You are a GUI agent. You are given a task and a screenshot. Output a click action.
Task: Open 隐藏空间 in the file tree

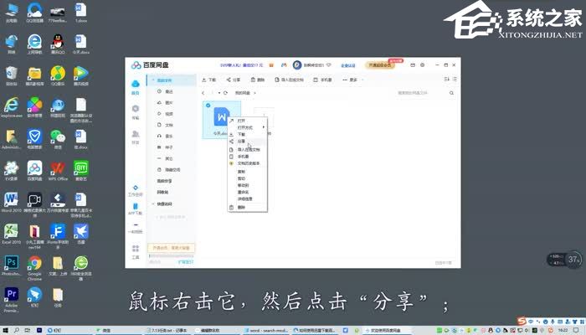click(171, 170)
